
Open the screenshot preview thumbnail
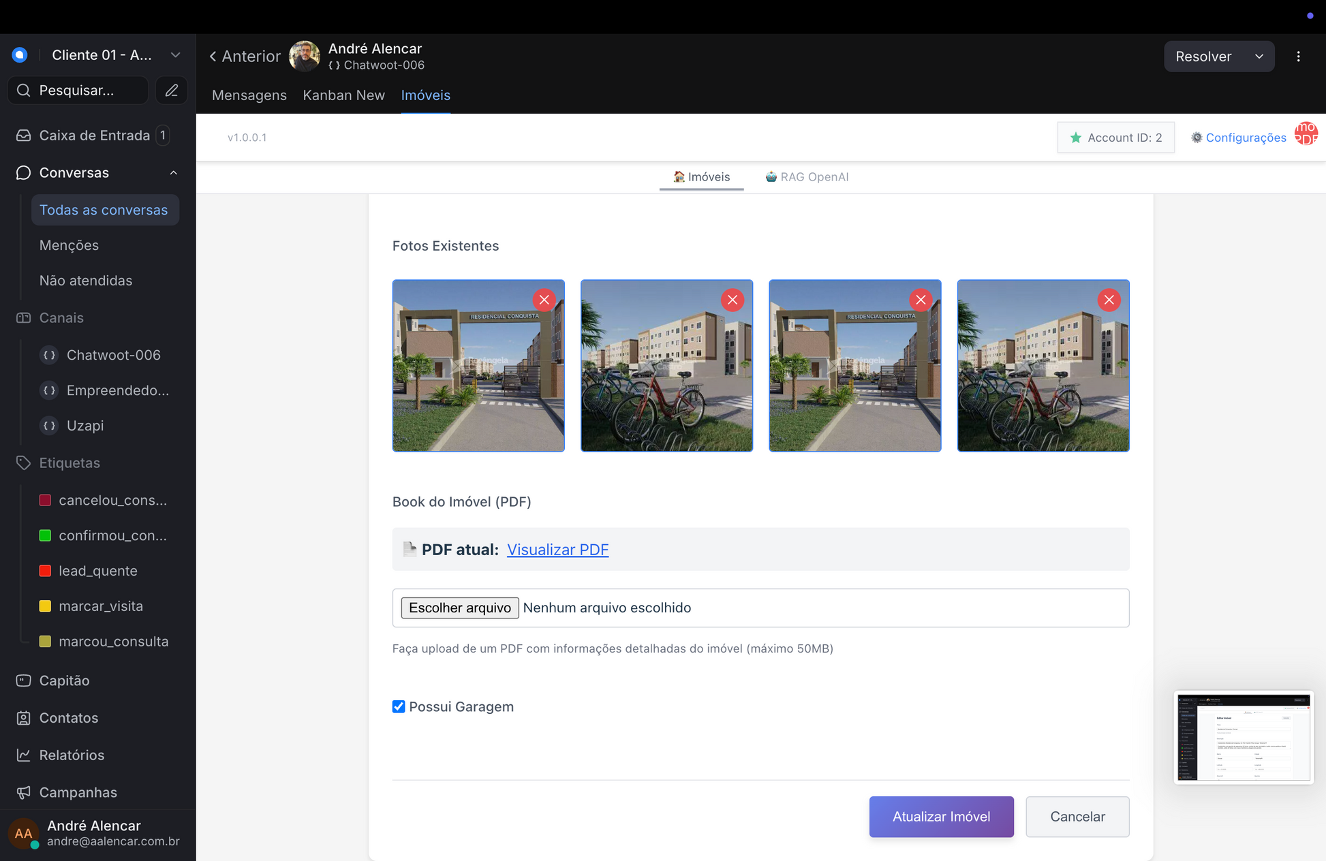[x=1243, y=737]
